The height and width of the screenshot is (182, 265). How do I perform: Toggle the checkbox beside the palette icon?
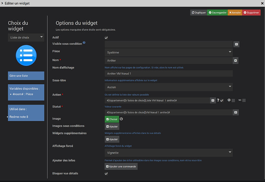(x=233, y=100)
